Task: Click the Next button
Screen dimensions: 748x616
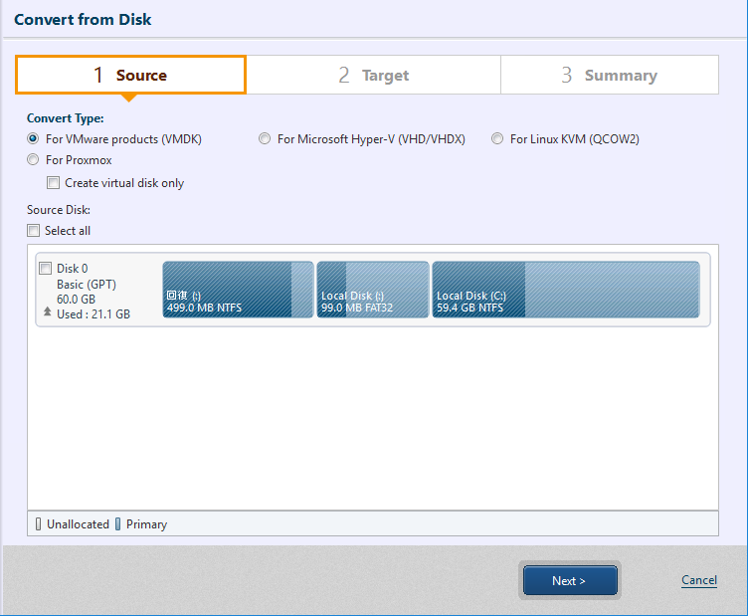Action: tap(570, 580)
